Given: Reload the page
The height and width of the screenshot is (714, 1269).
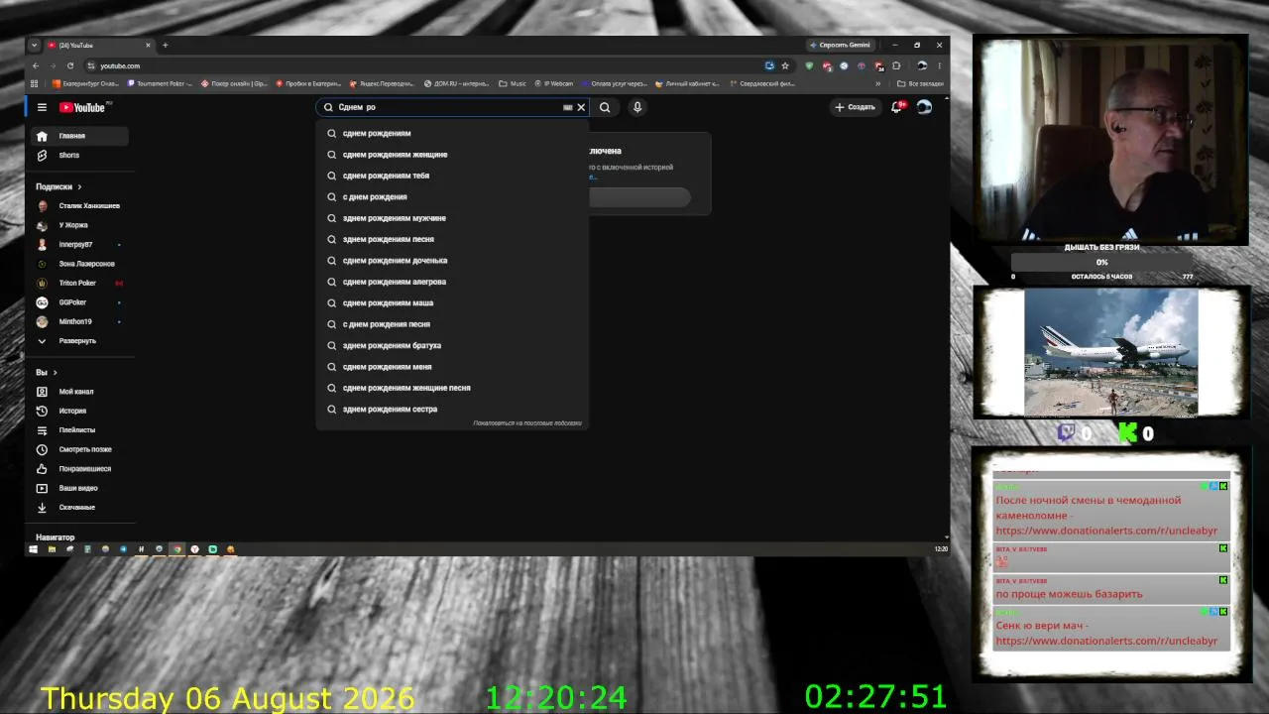Looking at the screenshot, I should point(70,65).
